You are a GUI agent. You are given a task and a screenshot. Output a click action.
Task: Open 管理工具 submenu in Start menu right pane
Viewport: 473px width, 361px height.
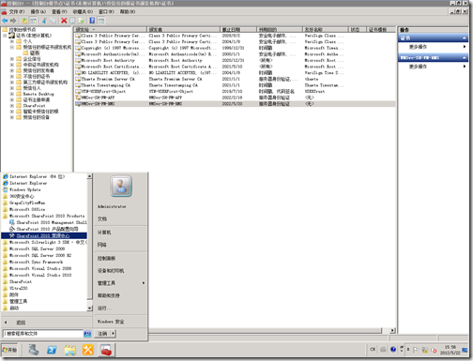pyautogui.click(x=121, y=283)
